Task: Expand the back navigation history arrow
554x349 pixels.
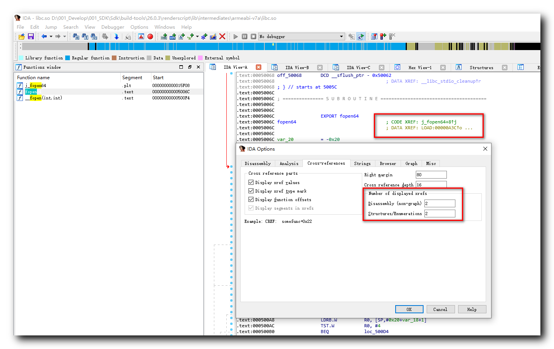Action: (x=51, y=36)
